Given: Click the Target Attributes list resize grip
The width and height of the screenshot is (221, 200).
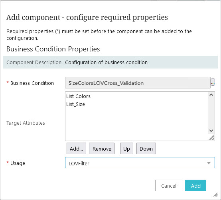Looking at the screenshot, I should click(x=211, y=137).
